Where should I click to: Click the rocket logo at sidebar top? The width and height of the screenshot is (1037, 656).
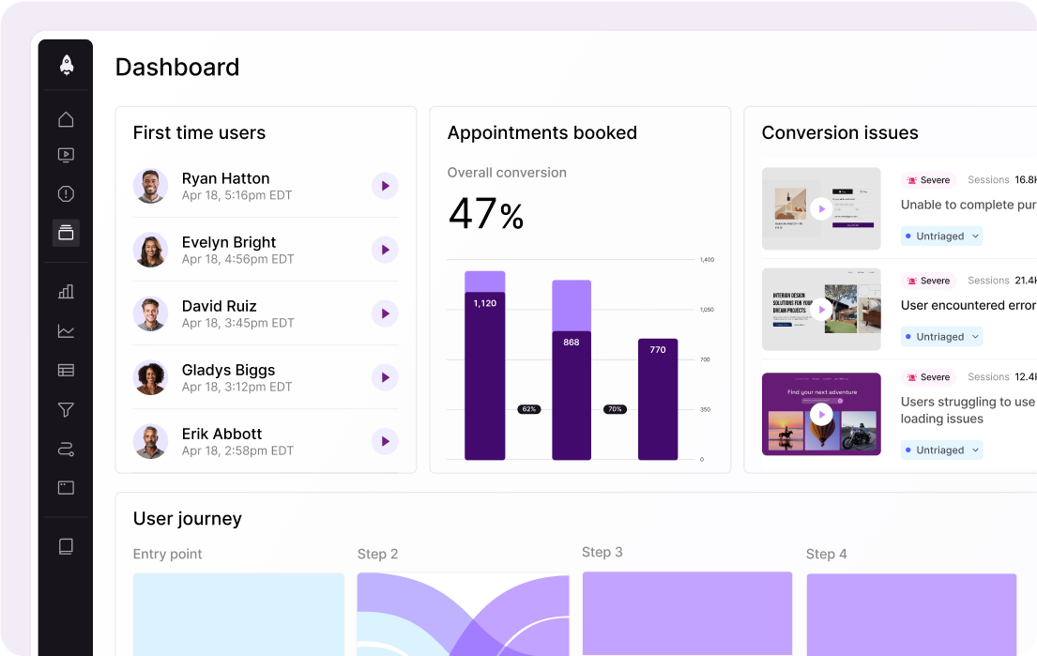(66, 64)
